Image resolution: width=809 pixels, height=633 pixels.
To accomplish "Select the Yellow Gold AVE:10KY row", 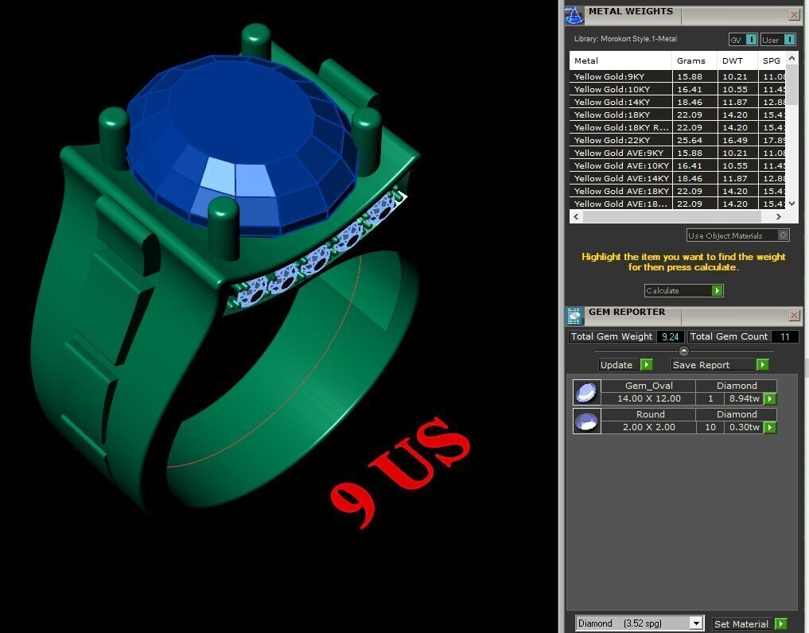I will tap(678, 165).
